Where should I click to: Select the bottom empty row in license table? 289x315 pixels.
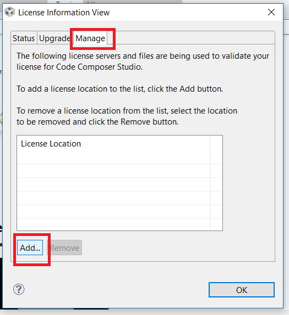(x=119, y=224)
